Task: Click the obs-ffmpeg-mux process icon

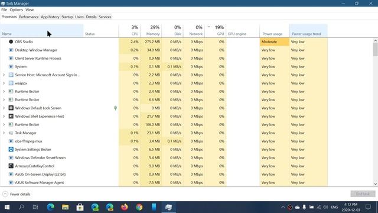Action: pyautogui.click(x=11, y=141)
